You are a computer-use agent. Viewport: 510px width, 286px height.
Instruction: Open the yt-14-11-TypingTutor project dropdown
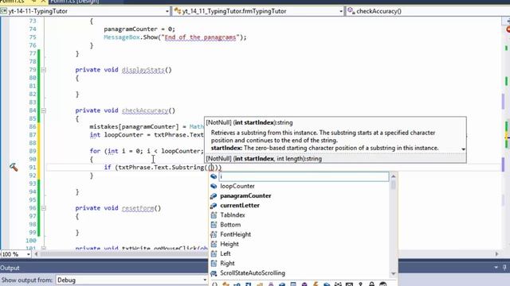[167, 11]
